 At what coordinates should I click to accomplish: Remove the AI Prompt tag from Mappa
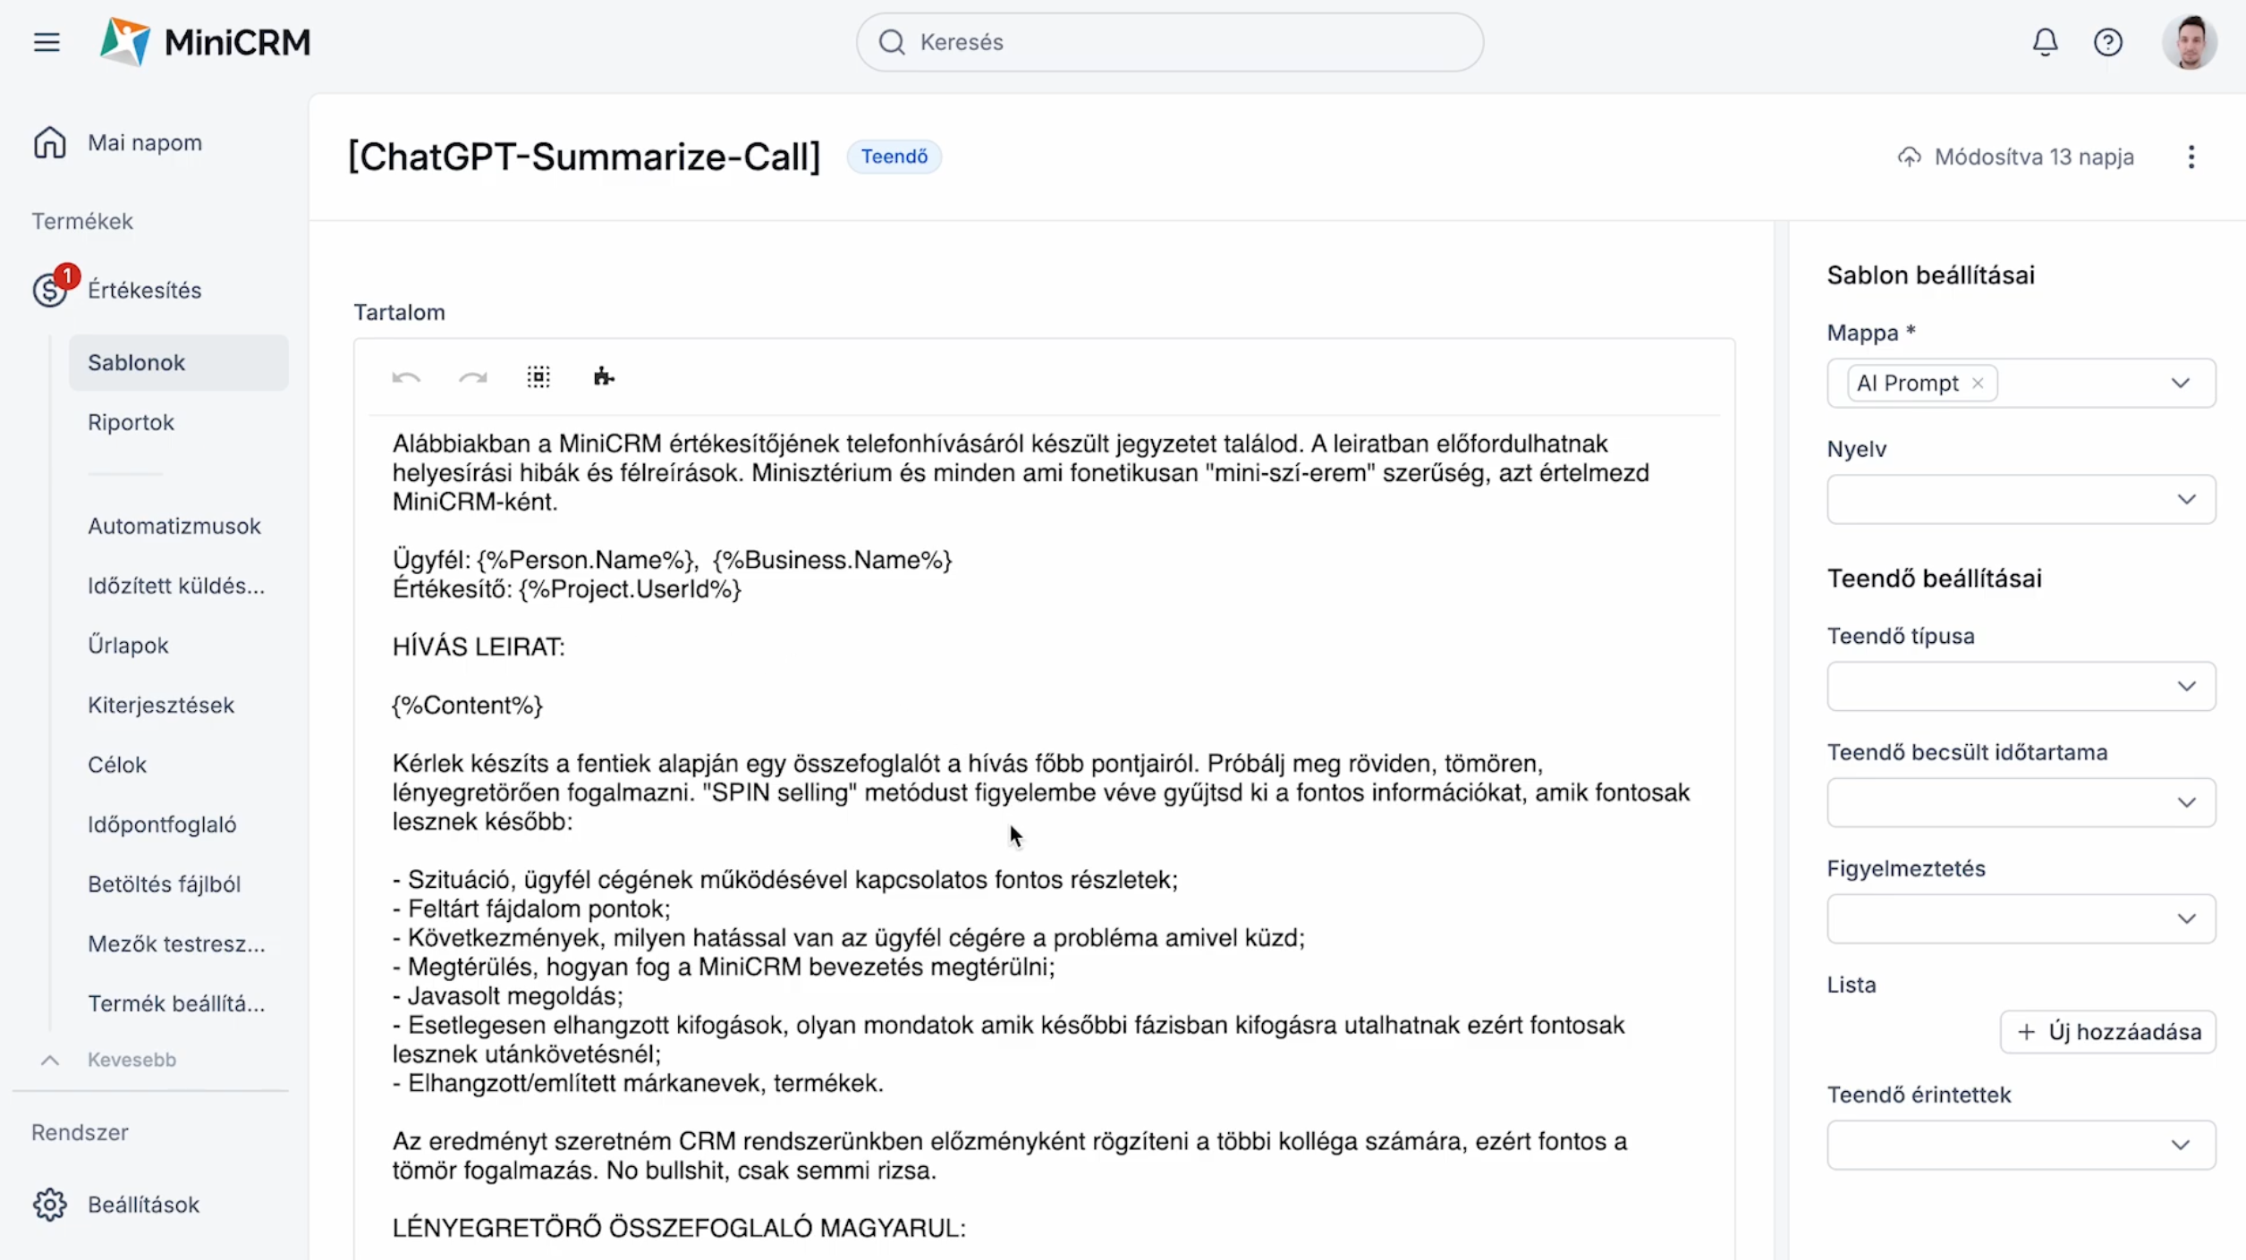pyautogui.click(x=1978, y=383)
